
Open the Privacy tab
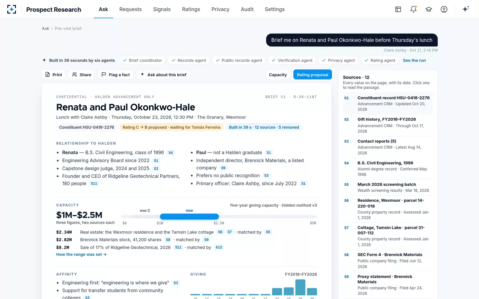220,9
